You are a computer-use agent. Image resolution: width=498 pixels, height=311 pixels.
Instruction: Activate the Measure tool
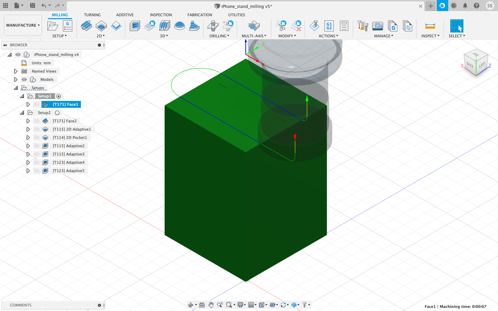click(430, 26)
